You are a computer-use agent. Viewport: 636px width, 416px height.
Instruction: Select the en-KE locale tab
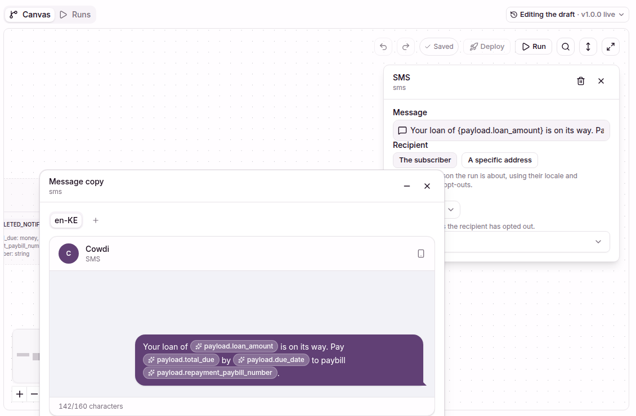pos(66,220)
